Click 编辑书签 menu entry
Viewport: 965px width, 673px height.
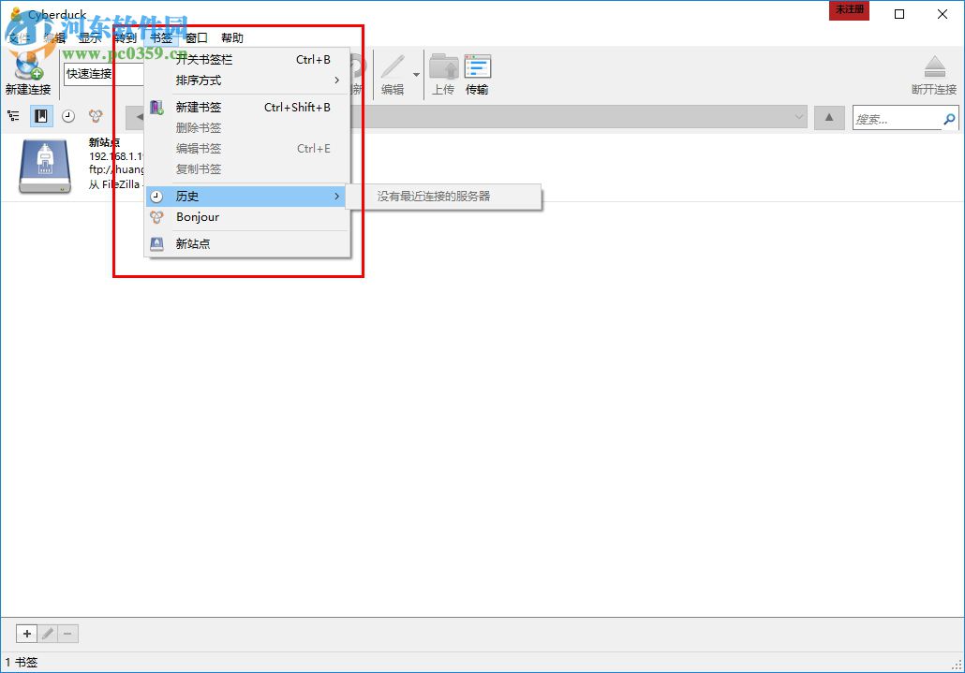pyautogui.click(x=248, y=148)
